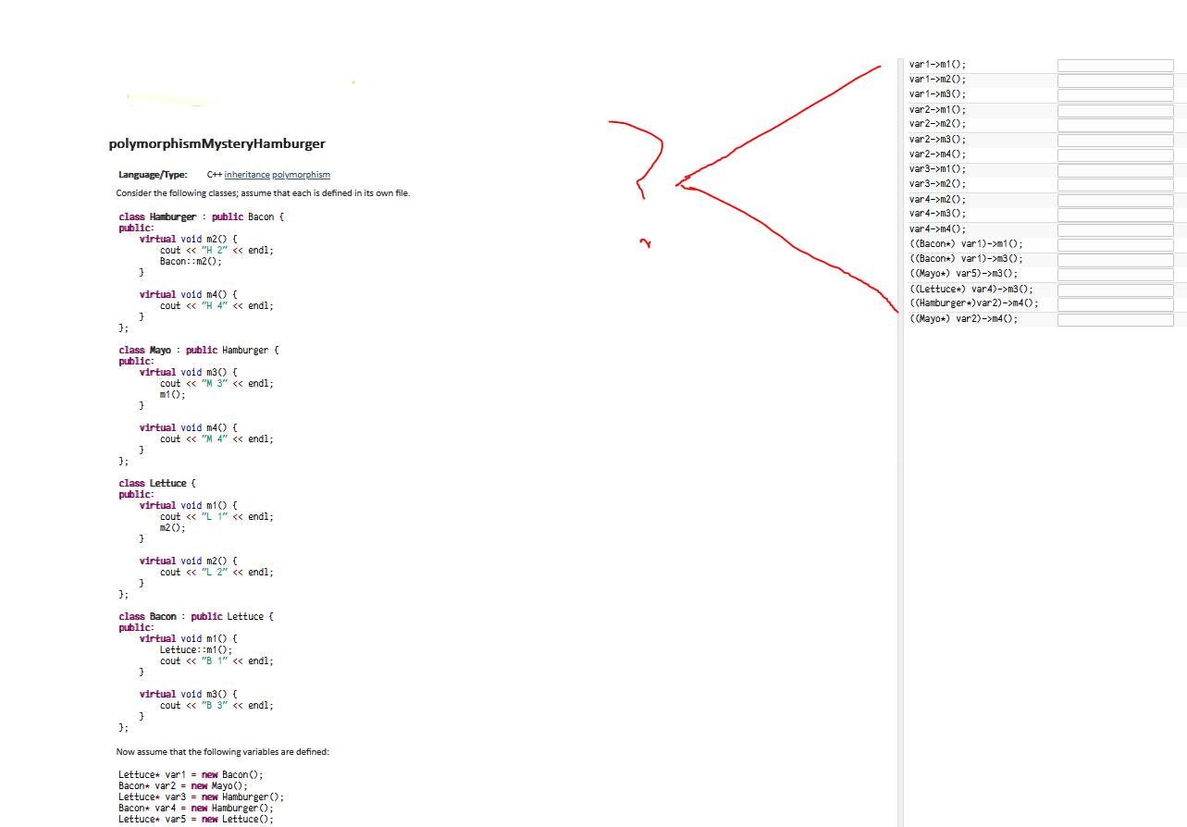Select the polymorphismMysteryHamburger heading
1187x827 pixels.
click(x=216, y=143)
